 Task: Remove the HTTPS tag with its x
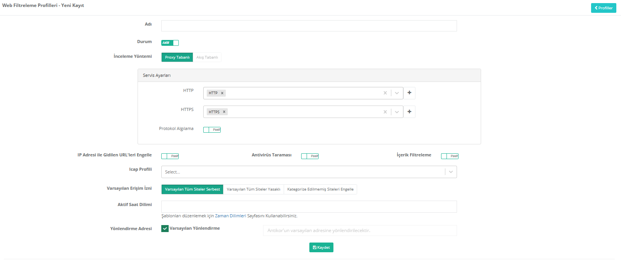(224, 112)
